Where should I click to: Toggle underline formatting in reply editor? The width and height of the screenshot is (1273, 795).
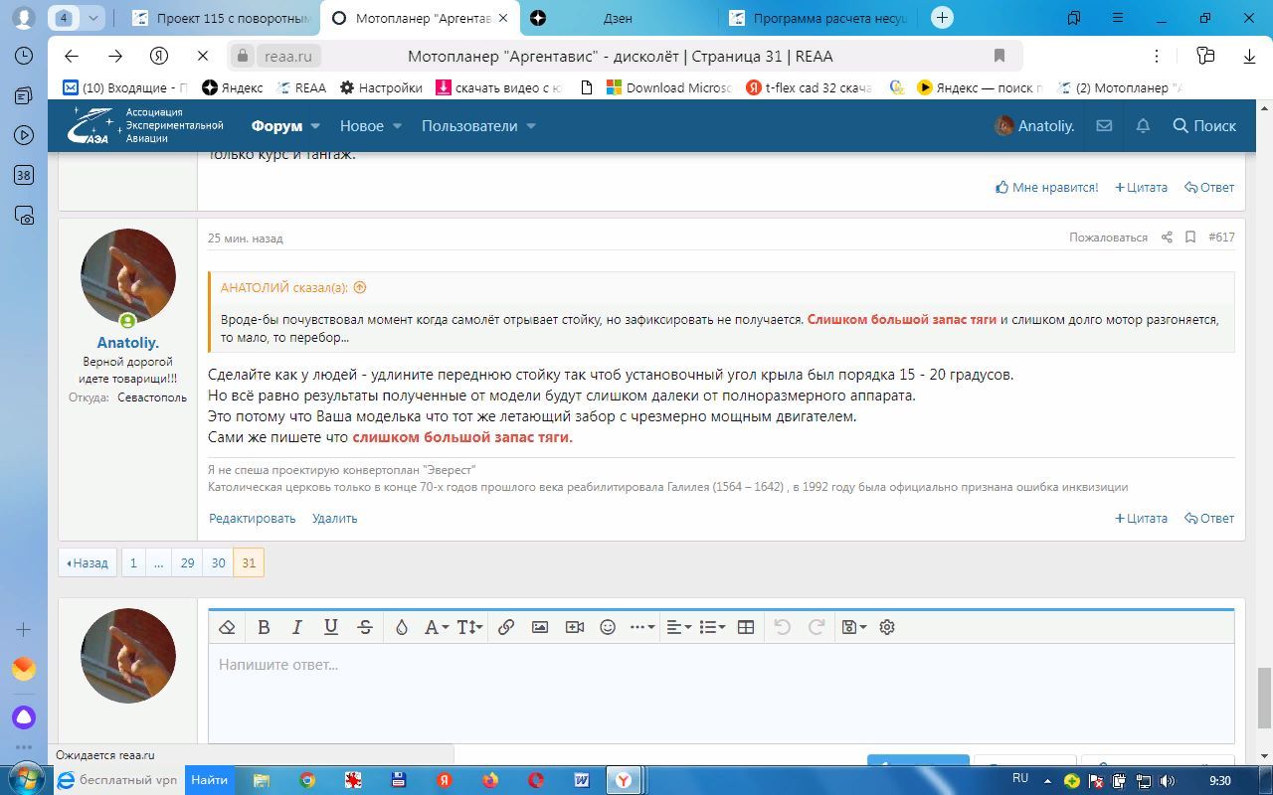tap(331, 627)
